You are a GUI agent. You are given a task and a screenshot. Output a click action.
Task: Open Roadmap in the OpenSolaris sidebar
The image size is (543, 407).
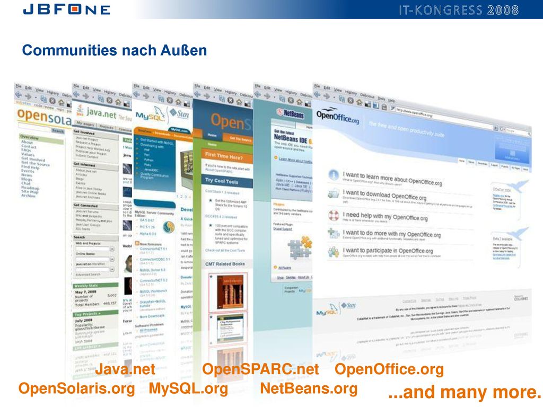[x=30, y=188]
